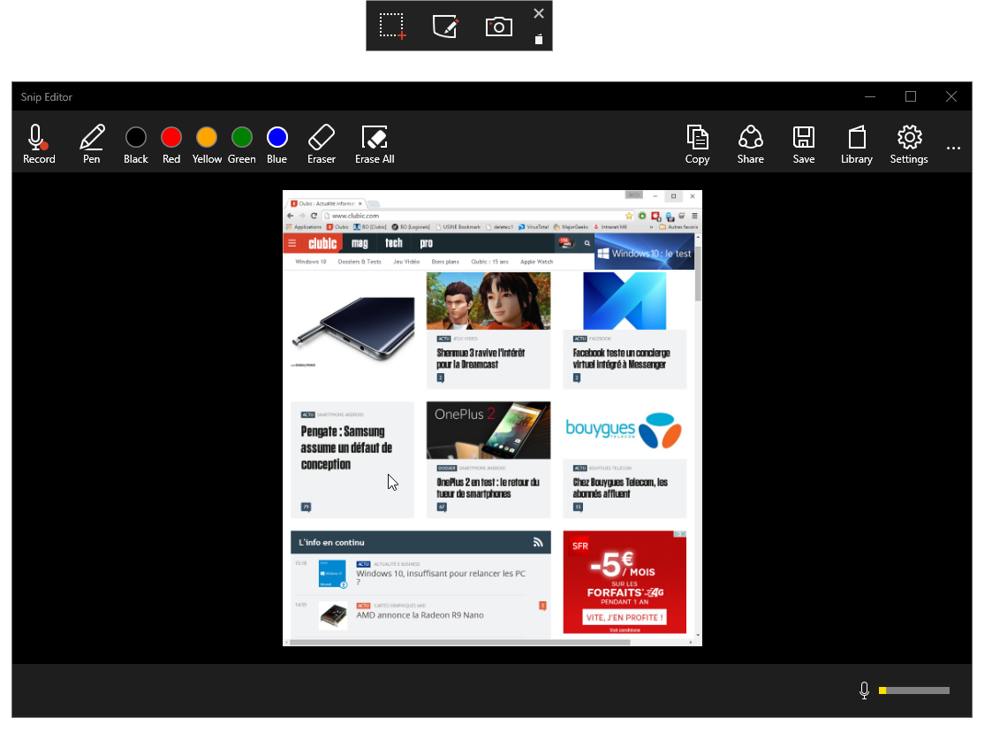Switch ink to Yellow

[x=207, y=138]
